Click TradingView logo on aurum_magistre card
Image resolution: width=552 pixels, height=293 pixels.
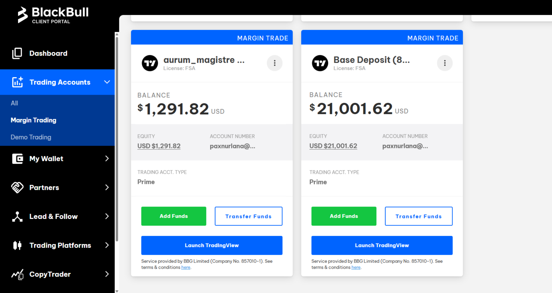(x=150, y=63)
